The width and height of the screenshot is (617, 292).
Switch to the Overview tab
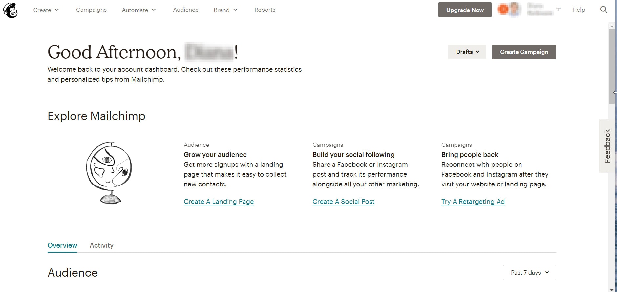(x=62, y=245)
